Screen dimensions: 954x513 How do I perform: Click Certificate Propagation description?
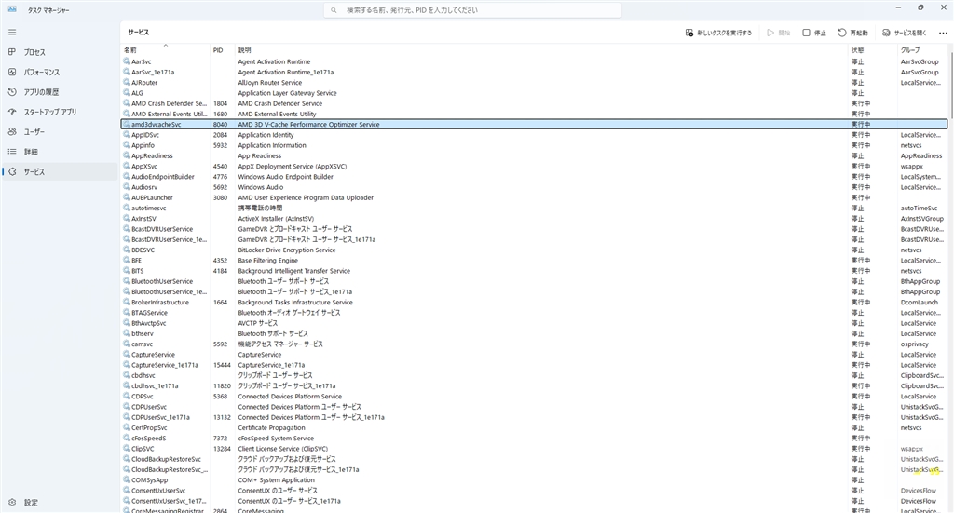(271, 428)
